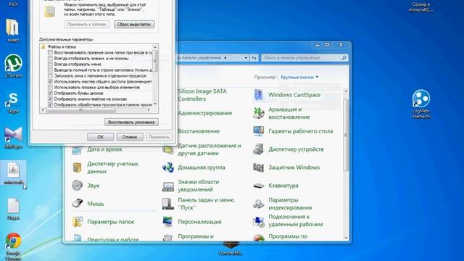Viewport: 464px width, 261px height.
Task: Open the видео folder on desktop
Action: click(x=13, y=30)
